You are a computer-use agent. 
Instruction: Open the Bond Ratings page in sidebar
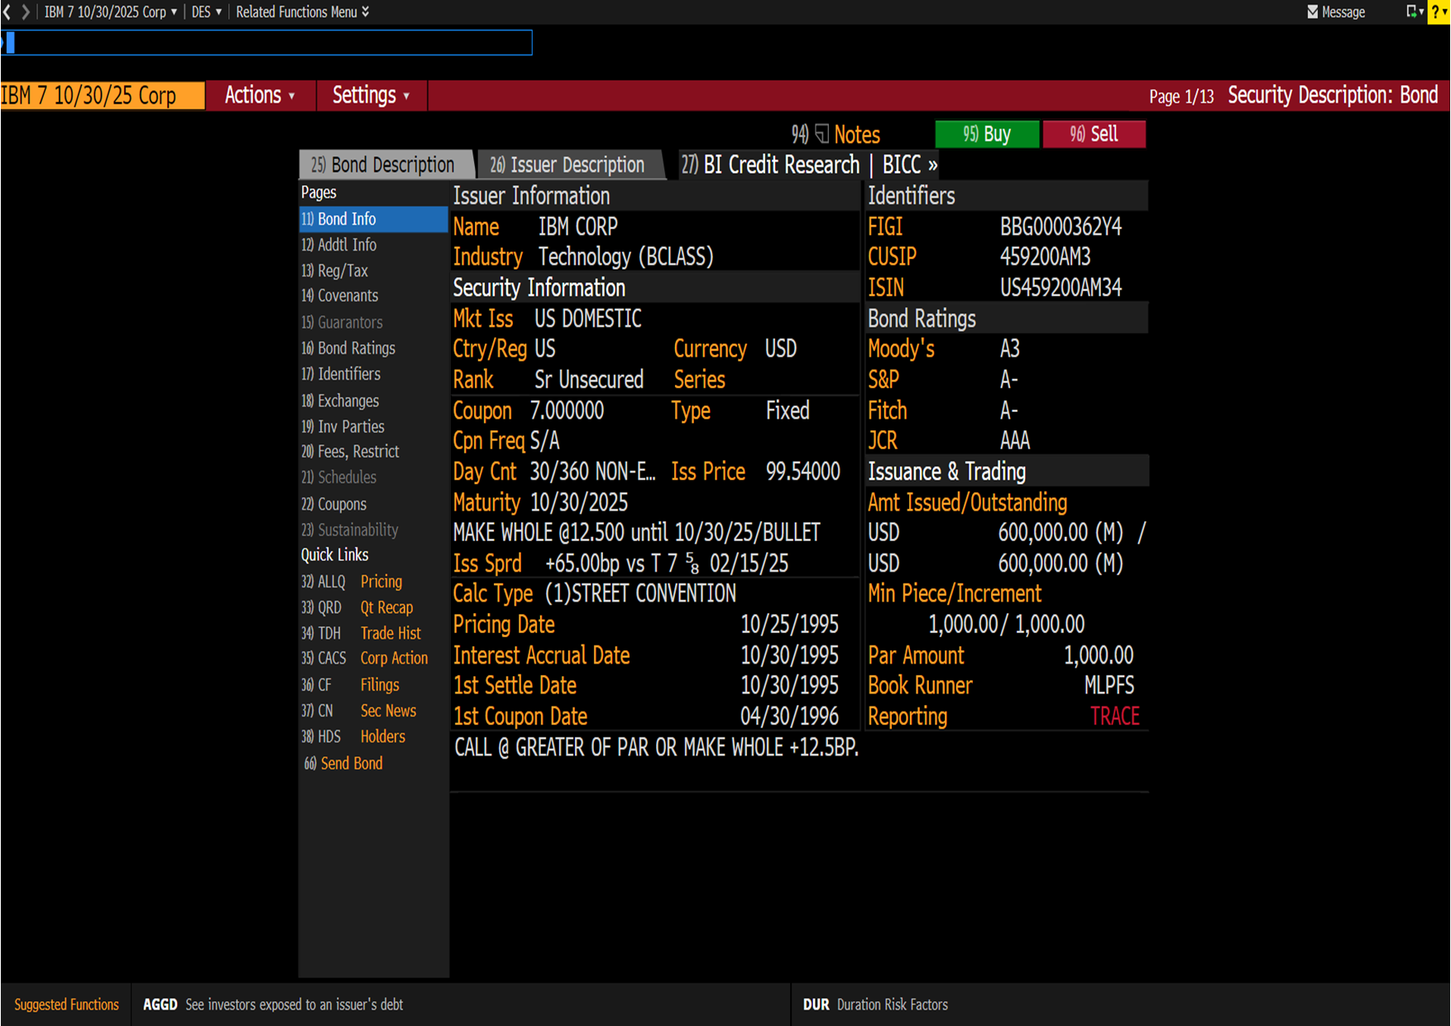coord(356,348)
